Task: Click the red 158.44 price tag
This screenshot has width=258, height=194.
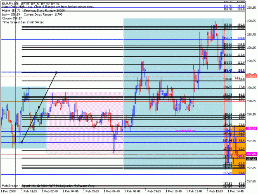Action: click(251, 76)
